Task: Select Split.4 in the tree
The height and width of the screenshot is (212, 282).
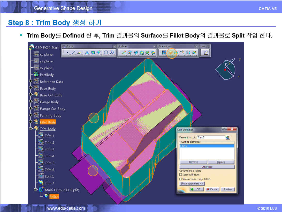Action: click(54, 197)
